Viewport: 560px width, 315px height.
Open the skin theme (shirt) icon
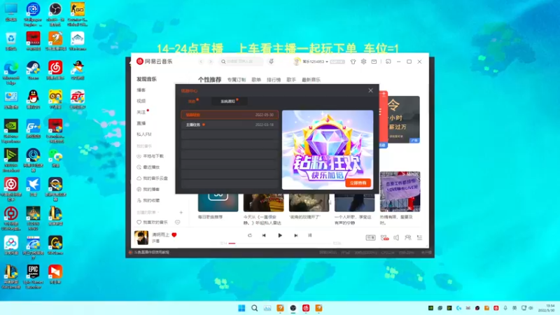click(x=353, y=62)
